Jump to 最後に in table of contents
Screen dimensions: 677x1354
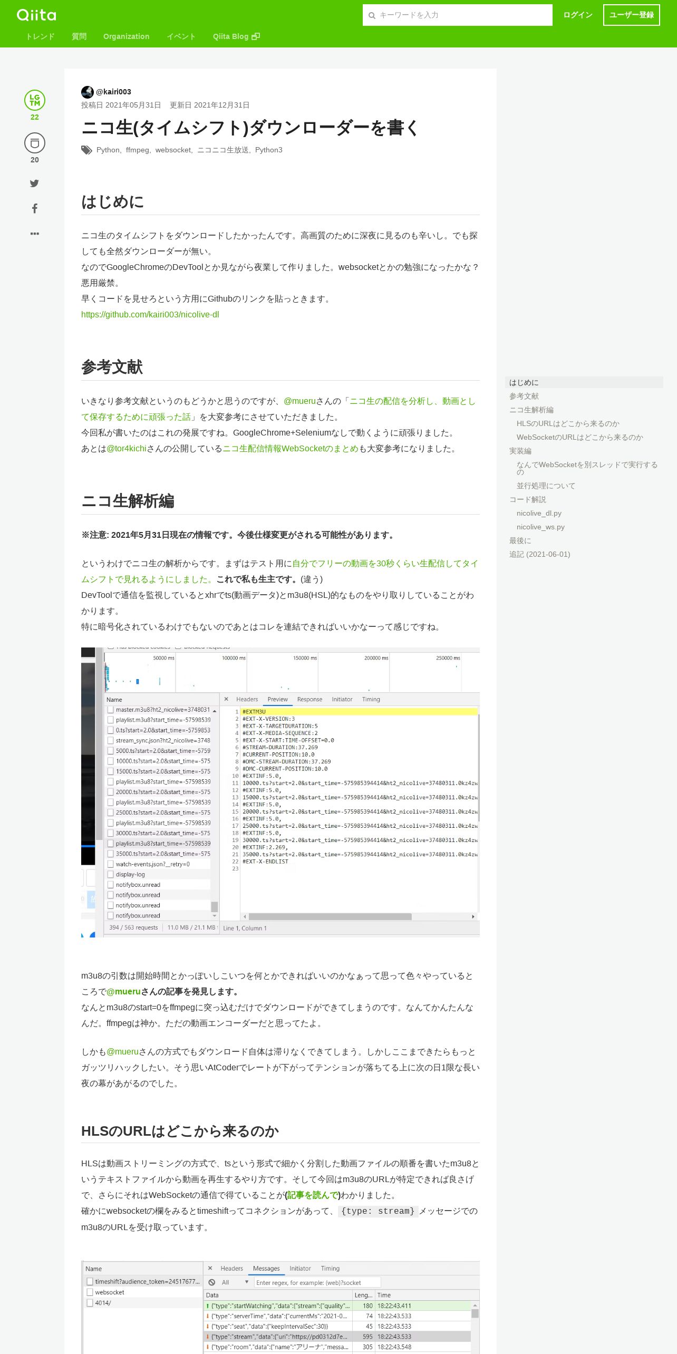[520, 540]
